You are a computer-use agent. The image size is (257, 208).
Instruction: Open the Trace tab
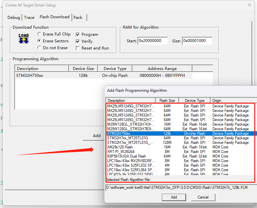pyautogui.click(x=29, y=17)
